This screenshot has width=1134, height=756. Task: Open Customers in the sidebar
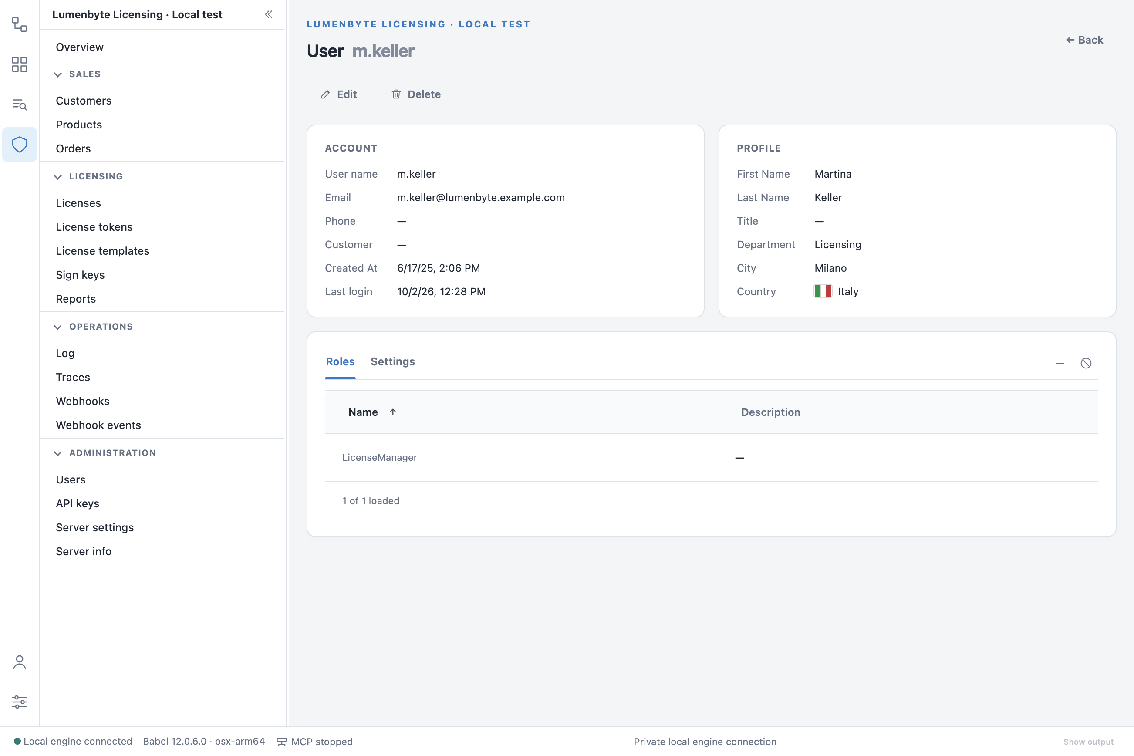click(84, 101)
